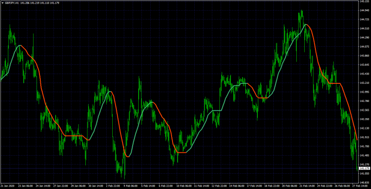Screen dimensions: 371x189
Task: Click the 141.485 price scale label
Action: point(365,155)
